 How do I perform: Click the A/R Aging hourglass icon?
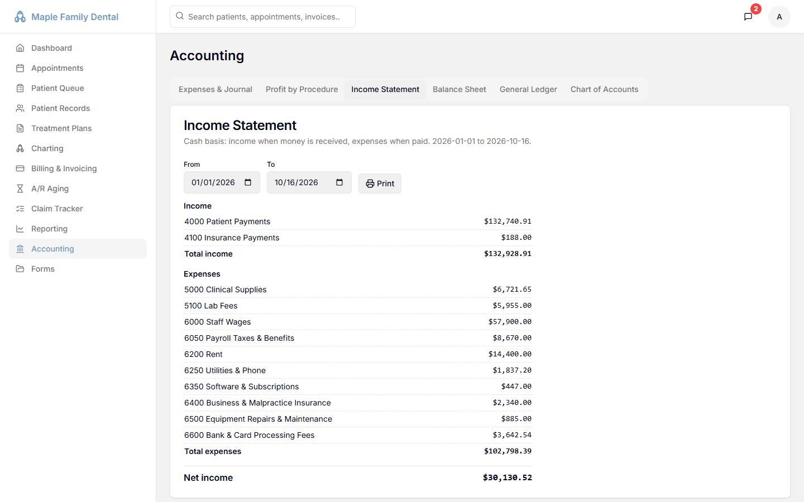20,189
